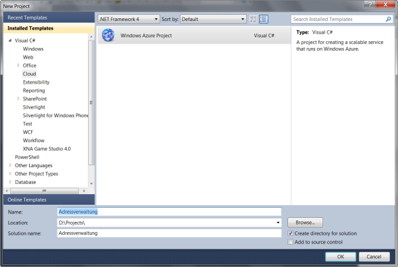Click the tree horizontal scrollbar thumb
Viewport: 398px width, 267px height.
[x=45, y=191]
